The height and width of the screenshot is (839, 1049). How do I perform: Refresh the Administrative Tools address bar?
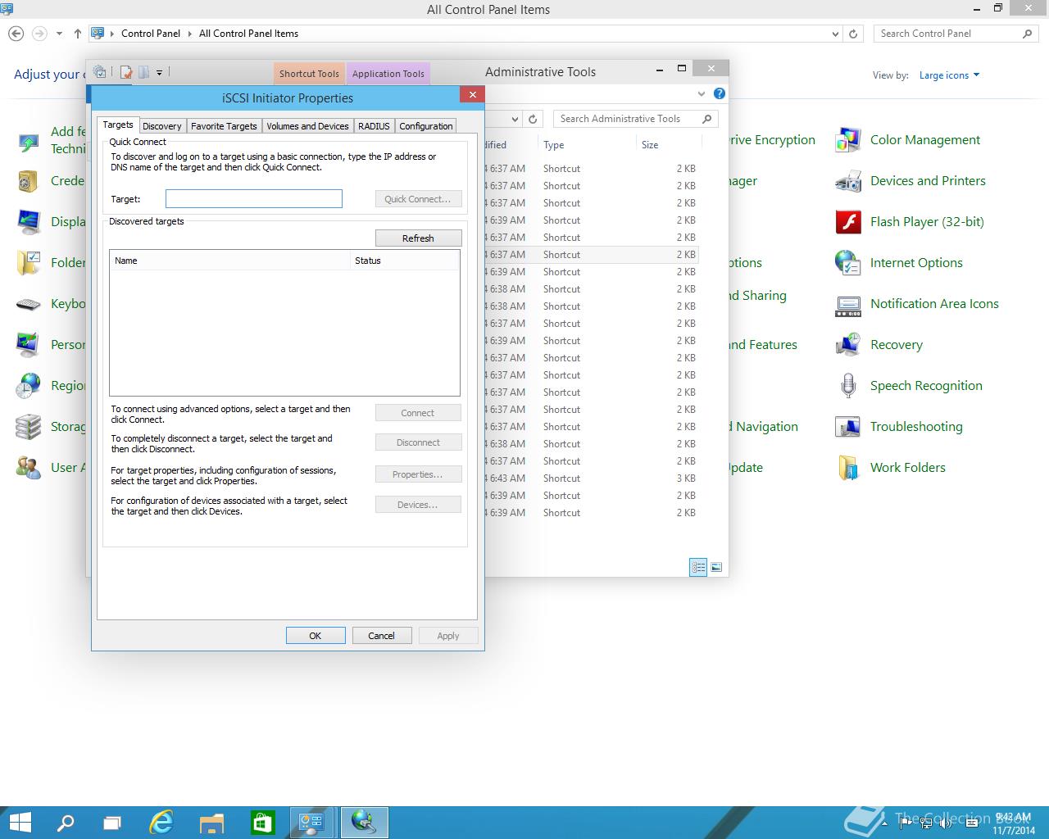(533, 119)
